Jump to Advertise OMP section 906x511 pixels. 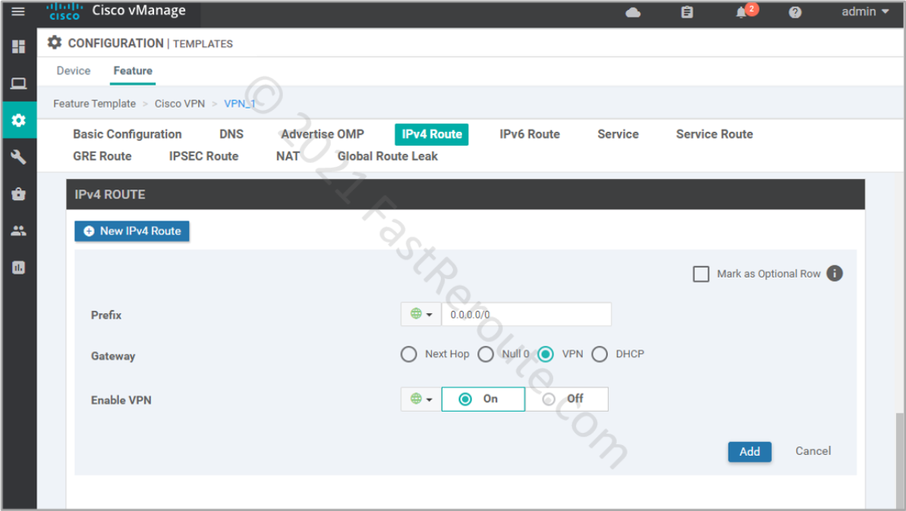click(322, 134)
